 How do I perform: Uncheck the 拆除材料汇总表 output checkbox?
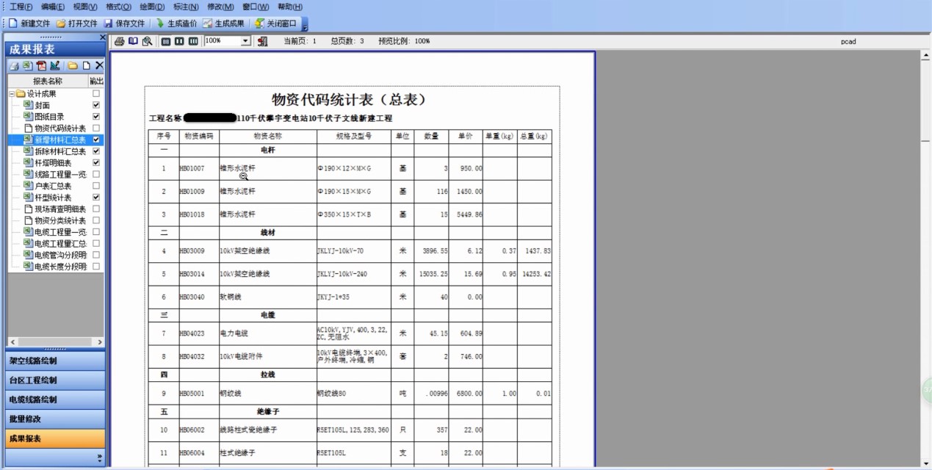point(96,151)
